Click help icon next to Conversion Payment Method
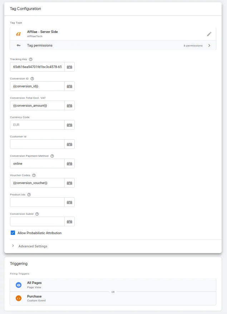The image size is (227, 314). click(x=52, y=156)
